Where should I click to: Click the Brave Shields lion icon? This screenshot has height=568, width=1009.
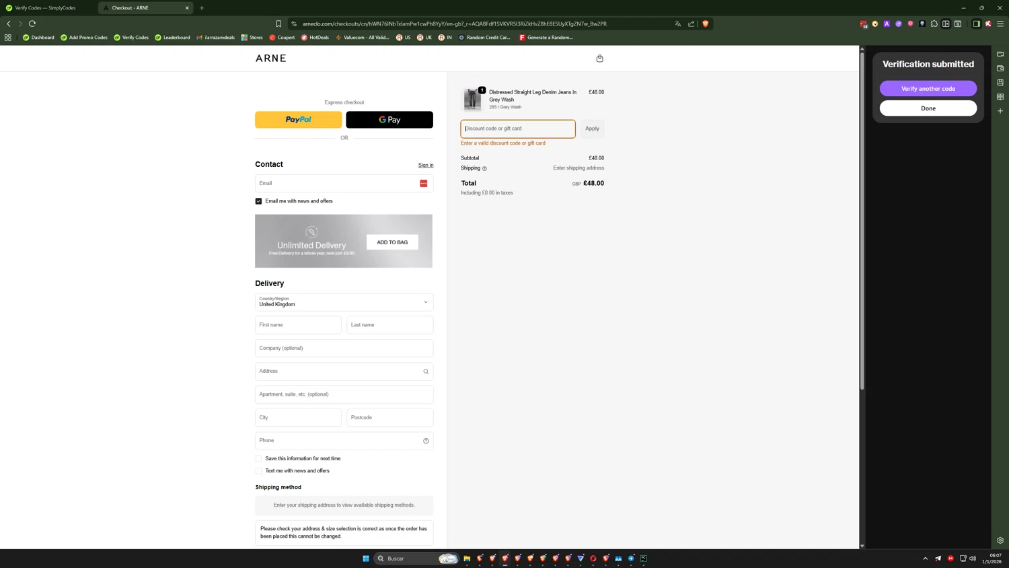[705, 24]
